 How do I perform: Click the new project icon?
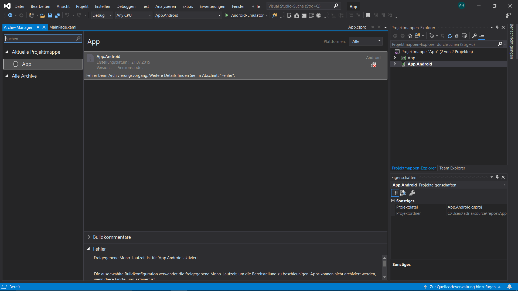click(31, 15)
